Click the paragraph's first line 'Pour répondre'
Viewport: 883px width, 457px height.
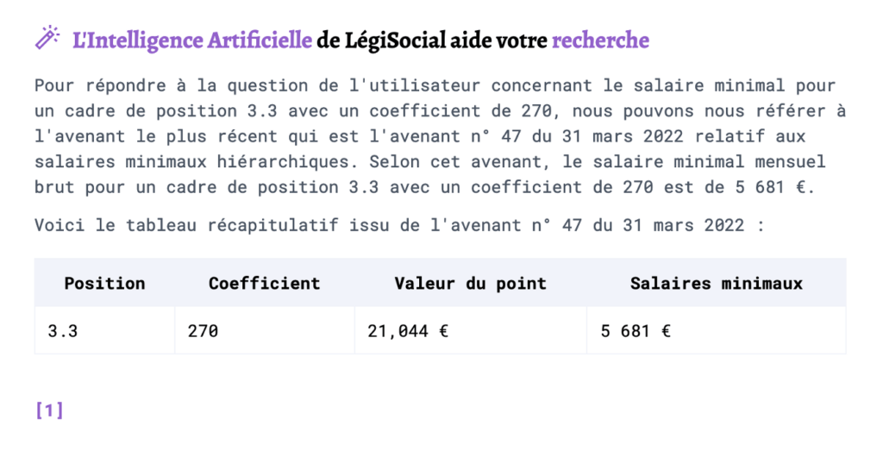[435, 85]
